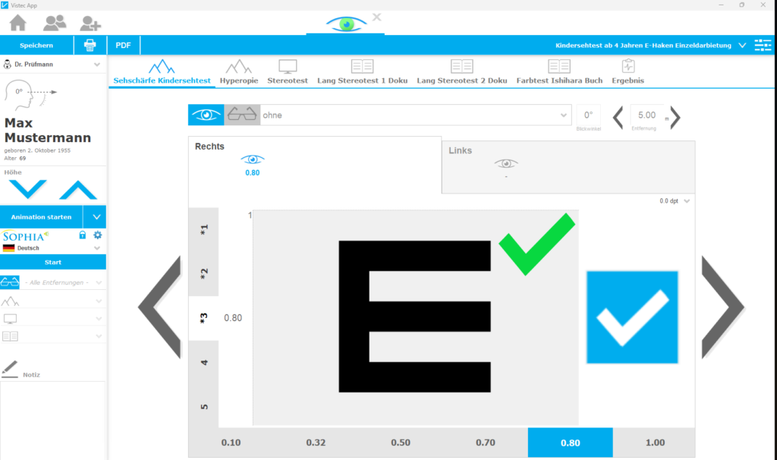Confirm with the blue checkmark button
The width and height of the screenshot is (777, 460).
coord(632,317)
